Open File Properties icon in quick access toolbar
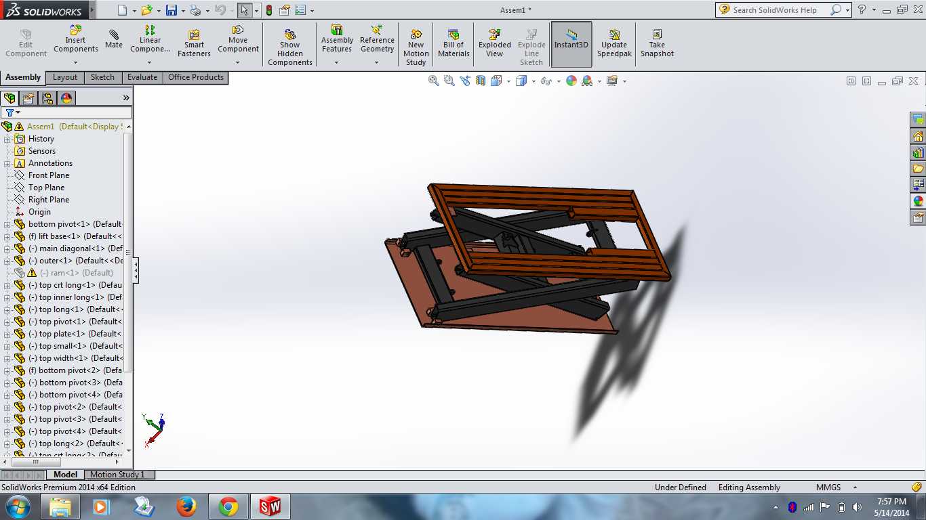The width and height of the screenshot is (926, 520). pyautogui.click(x=285, y=10)
